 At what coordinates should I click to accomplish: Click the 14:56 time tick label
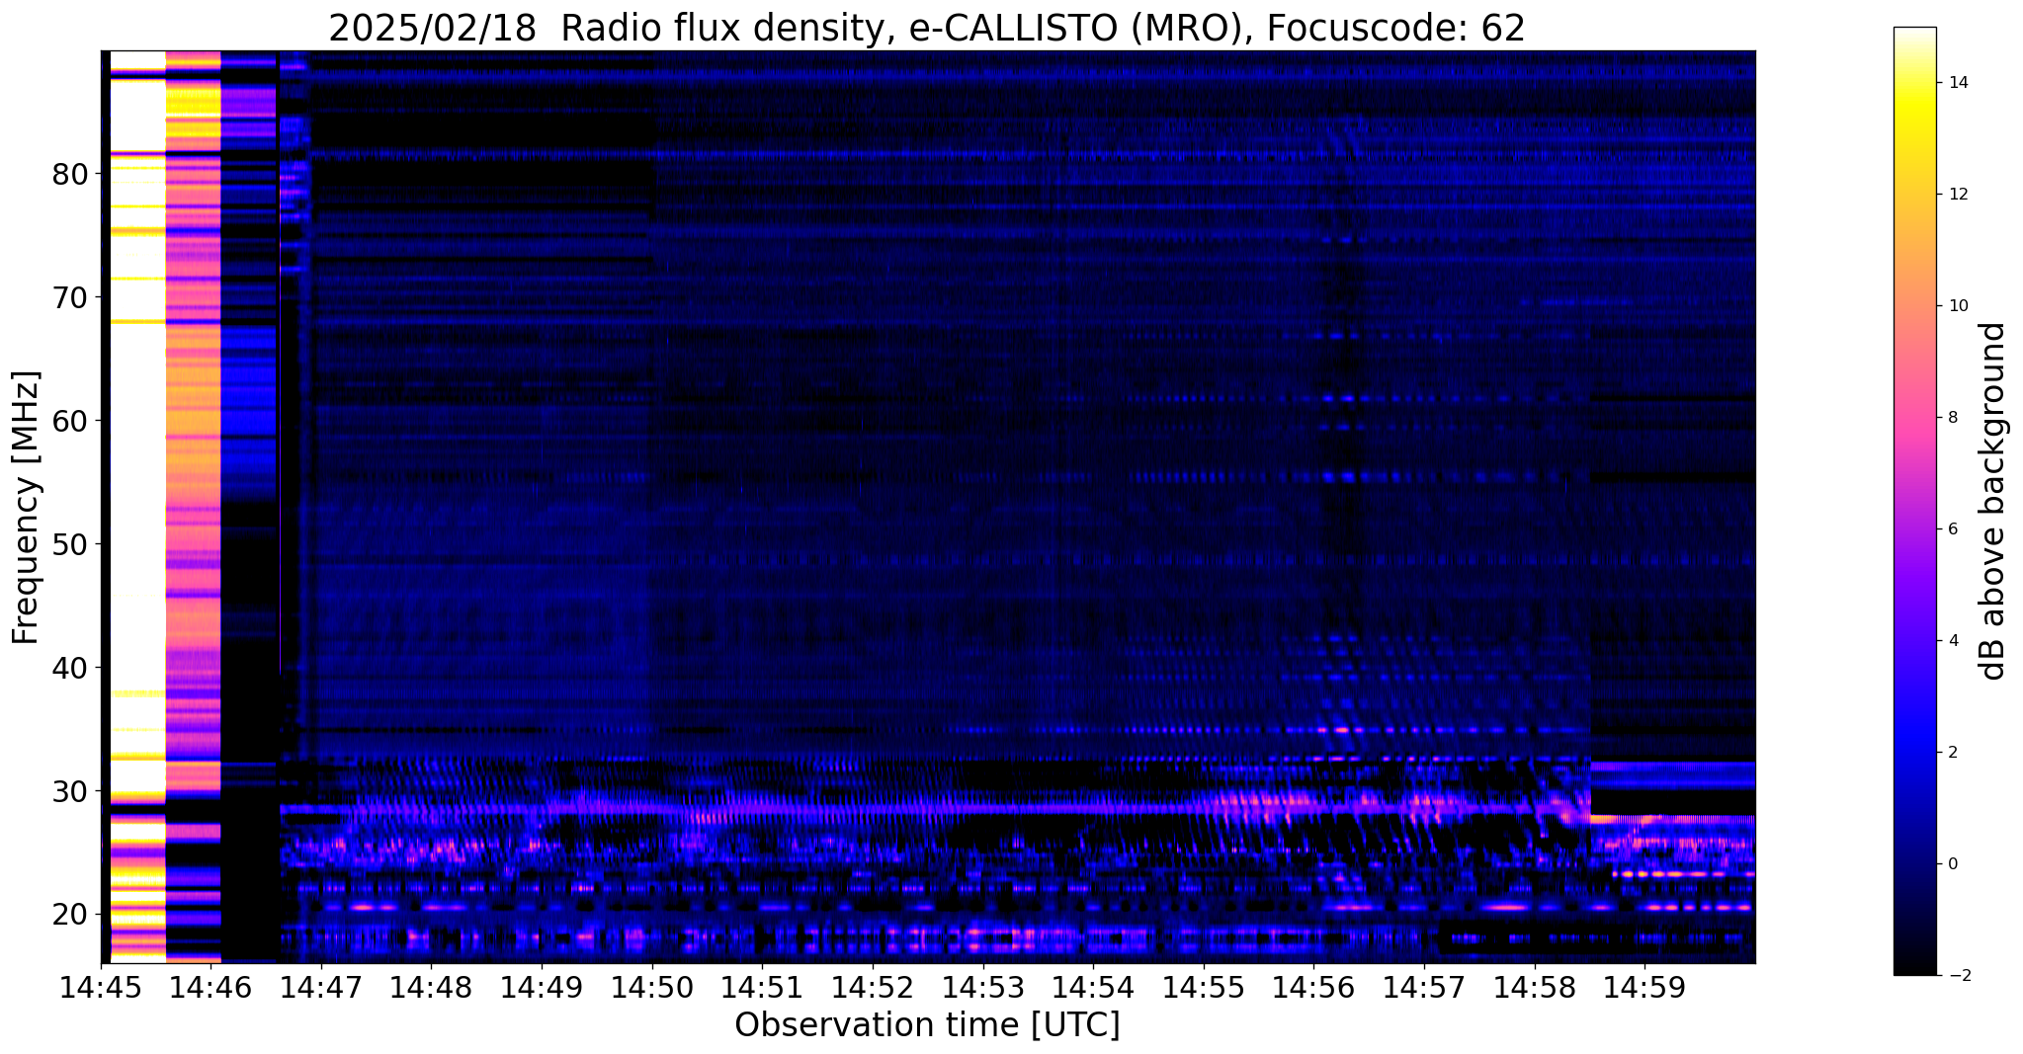click(x=1313, y=987)
